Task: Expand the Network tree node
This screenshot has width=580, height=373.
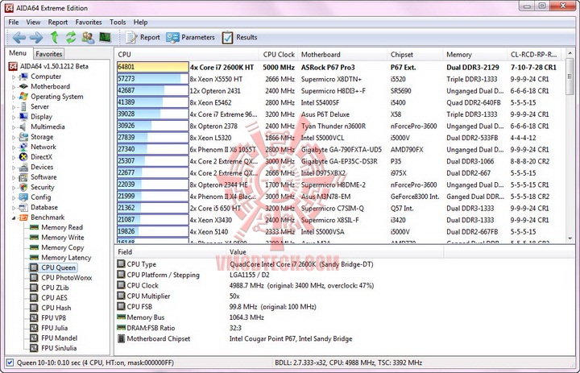Action: pos(14,147)
